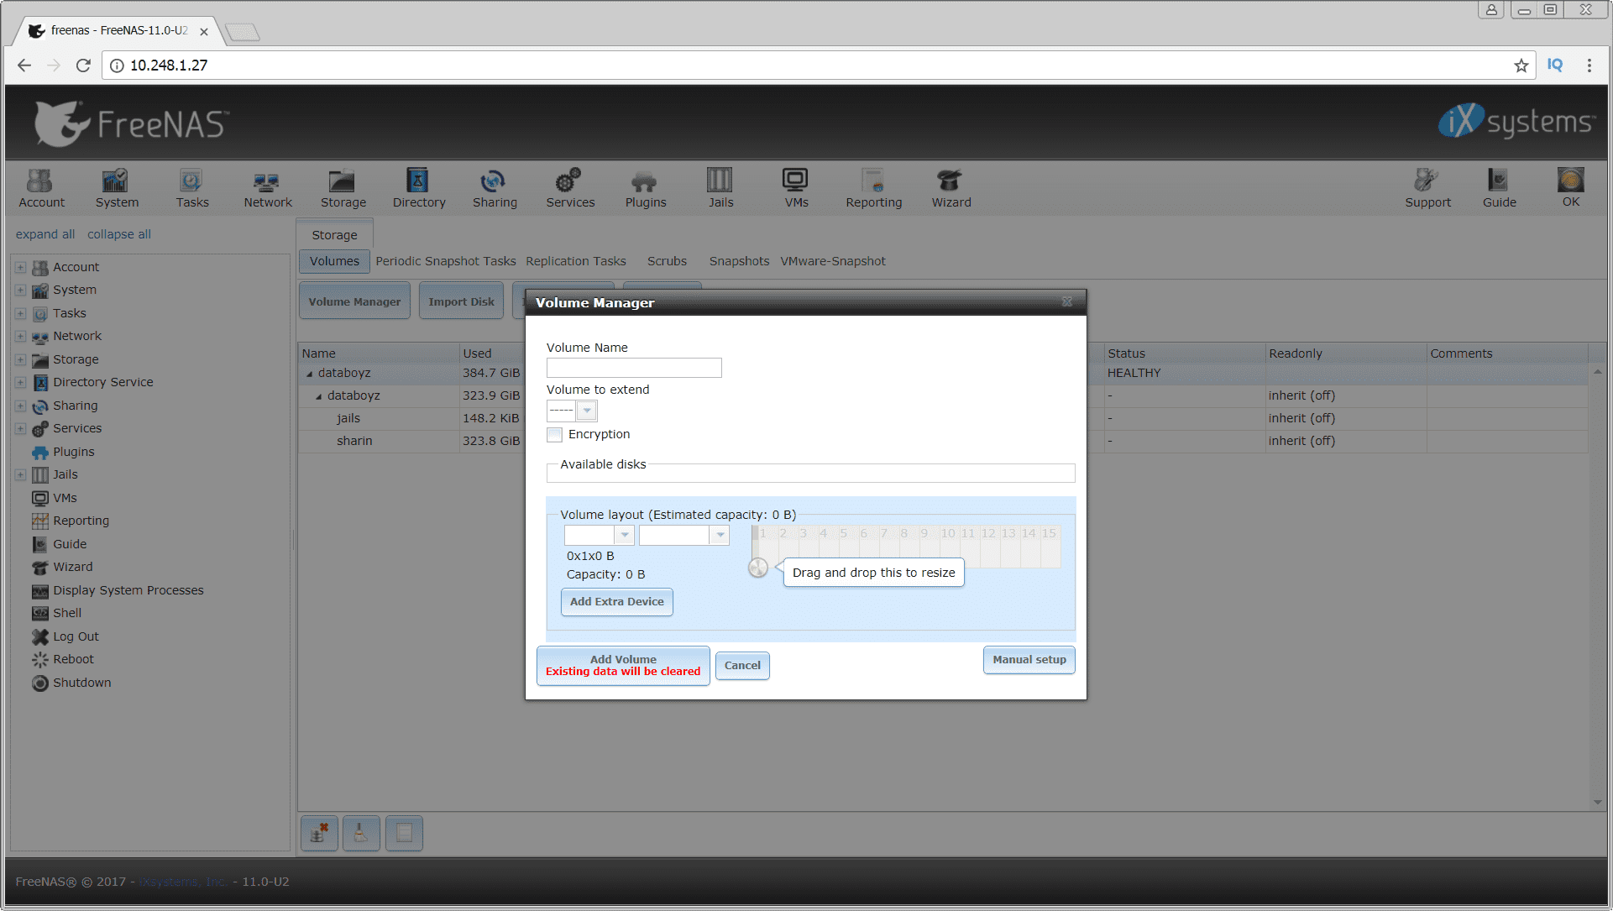Toggle collapse all in left sidebar
The width and height of the screenshot is (1613, 911).
[x=119, y=234]
